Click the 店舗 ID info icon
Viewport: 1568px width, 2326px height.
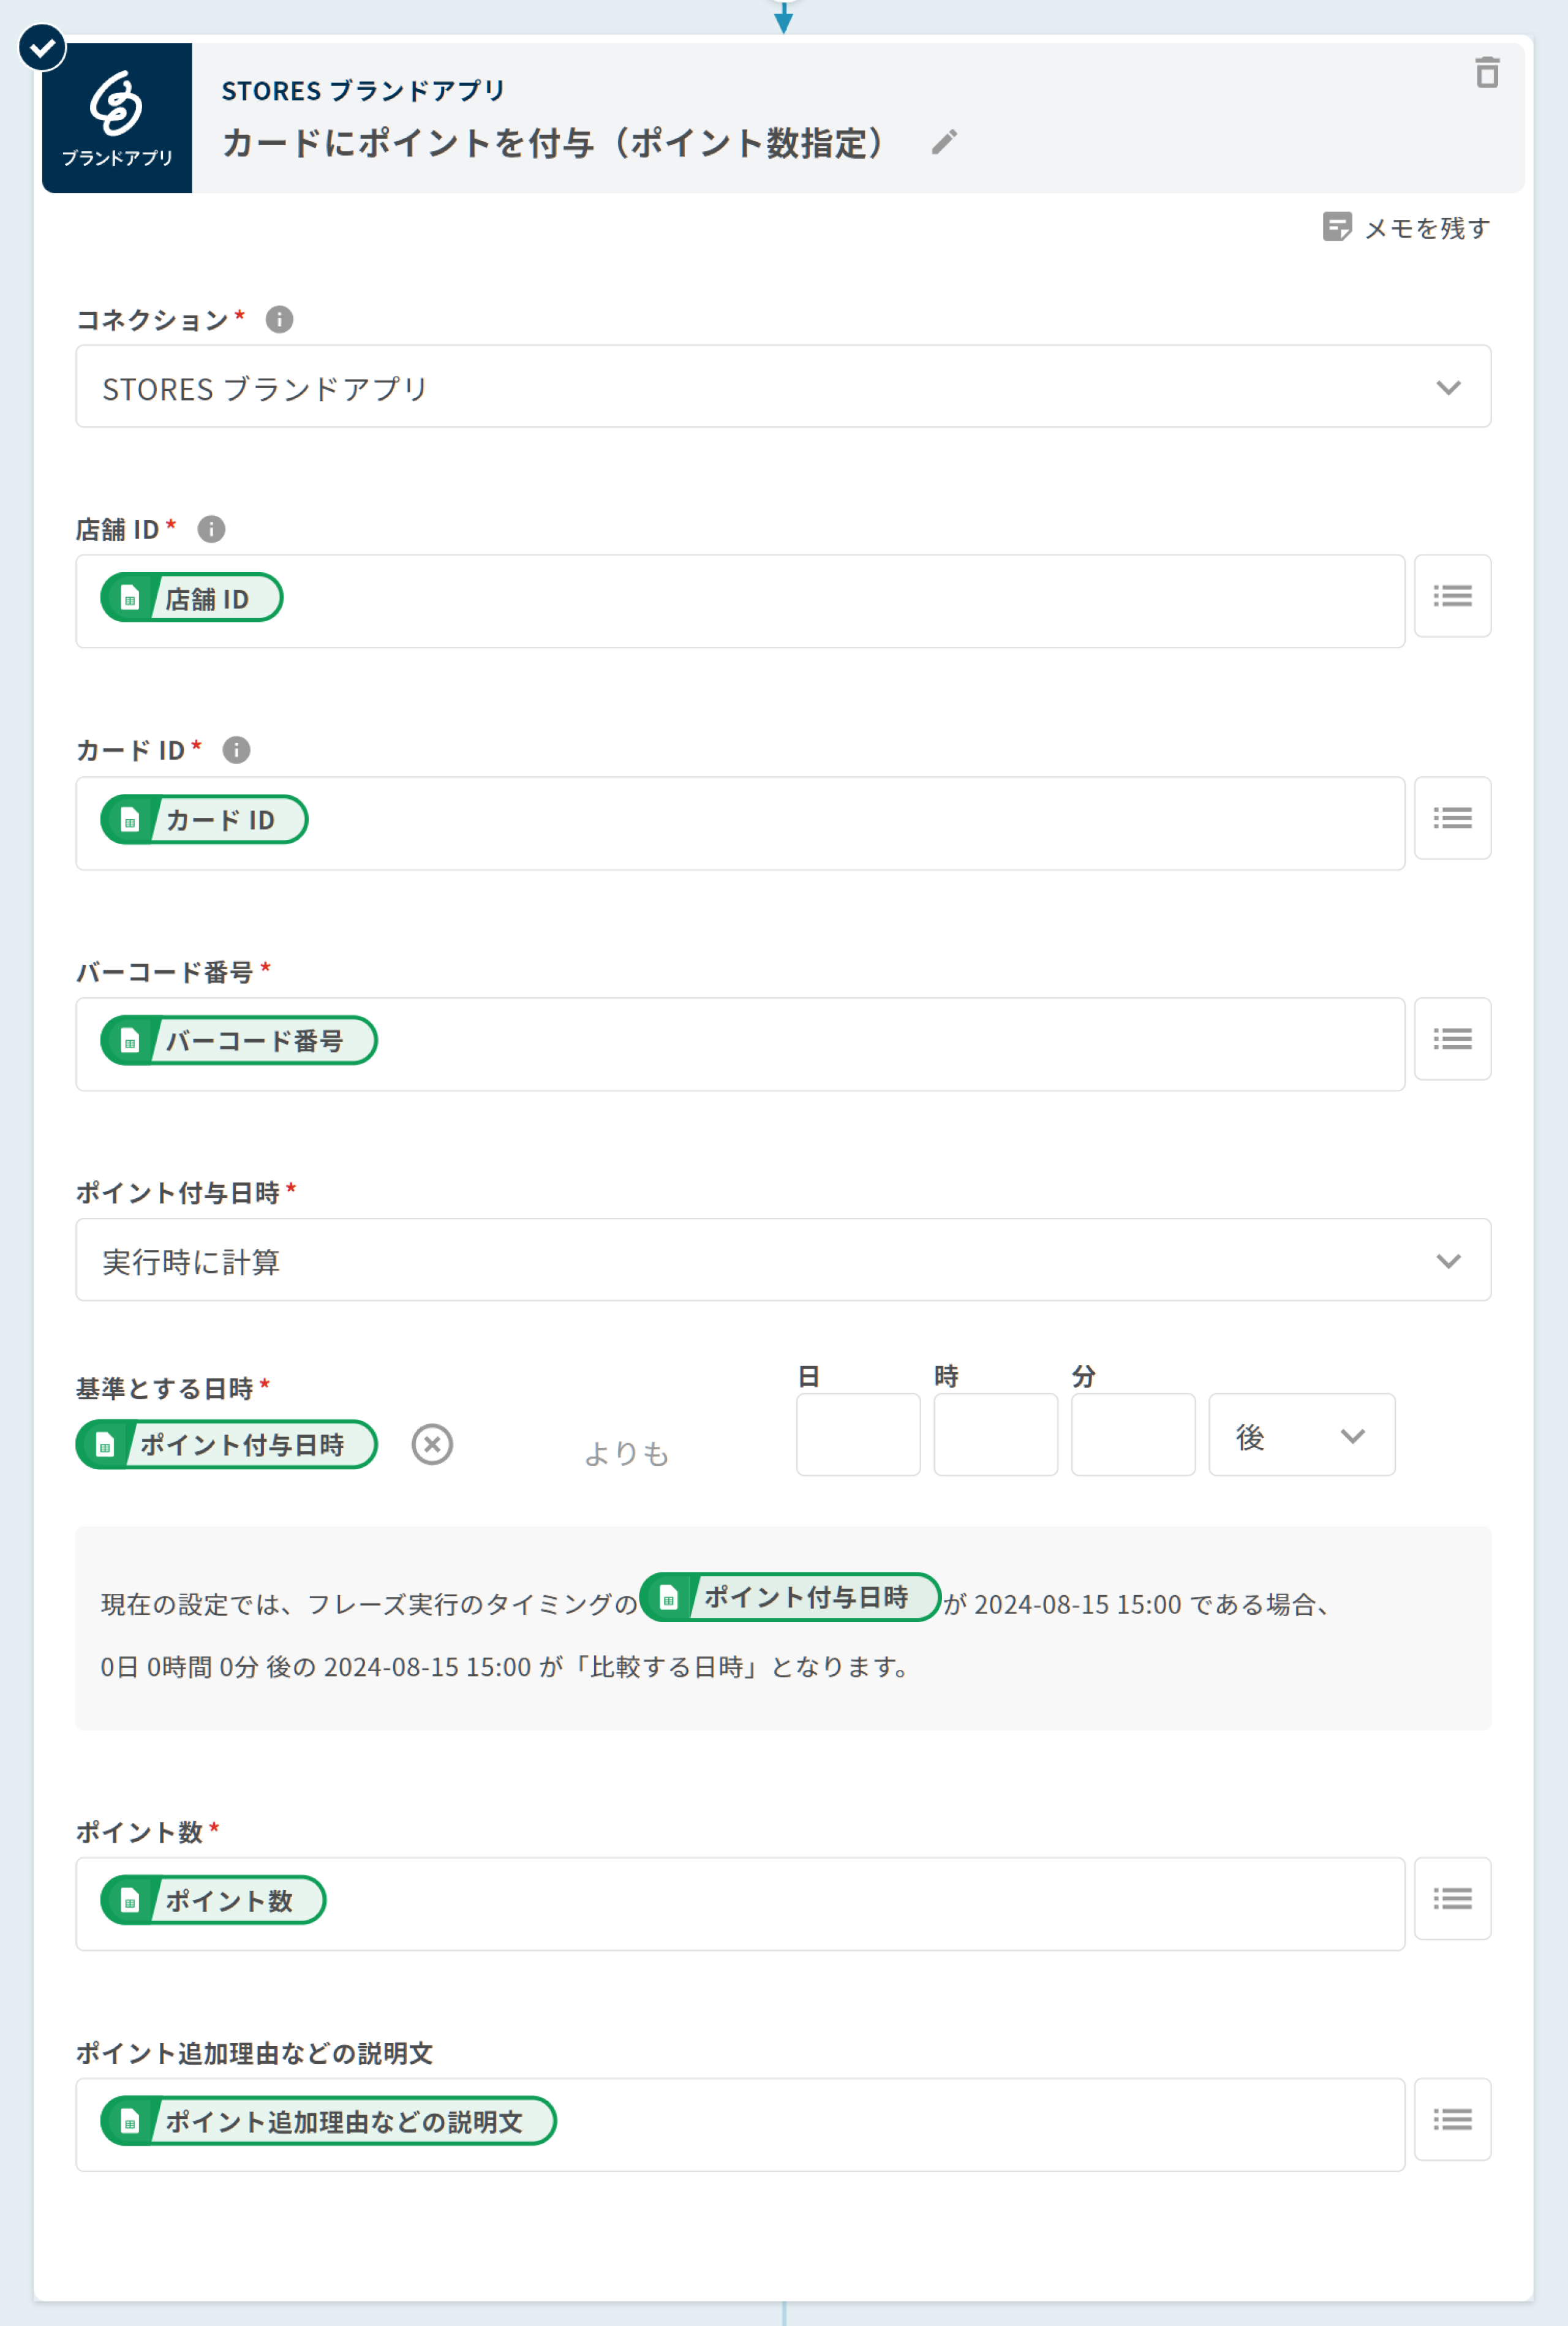pyautogui.click(x=211, y=529)
